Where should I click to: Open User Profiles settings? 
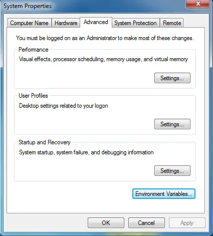click(x=172, y=124)
